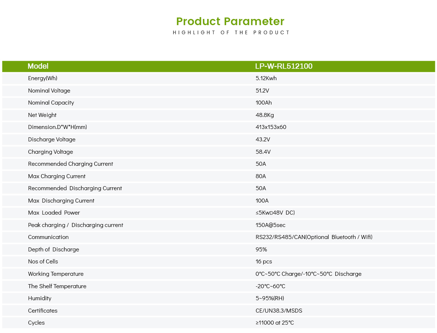Viewport: 437px width, 333px height.
Task: Click the 150A@5sec peak current value
Action: tap(271, 225)
